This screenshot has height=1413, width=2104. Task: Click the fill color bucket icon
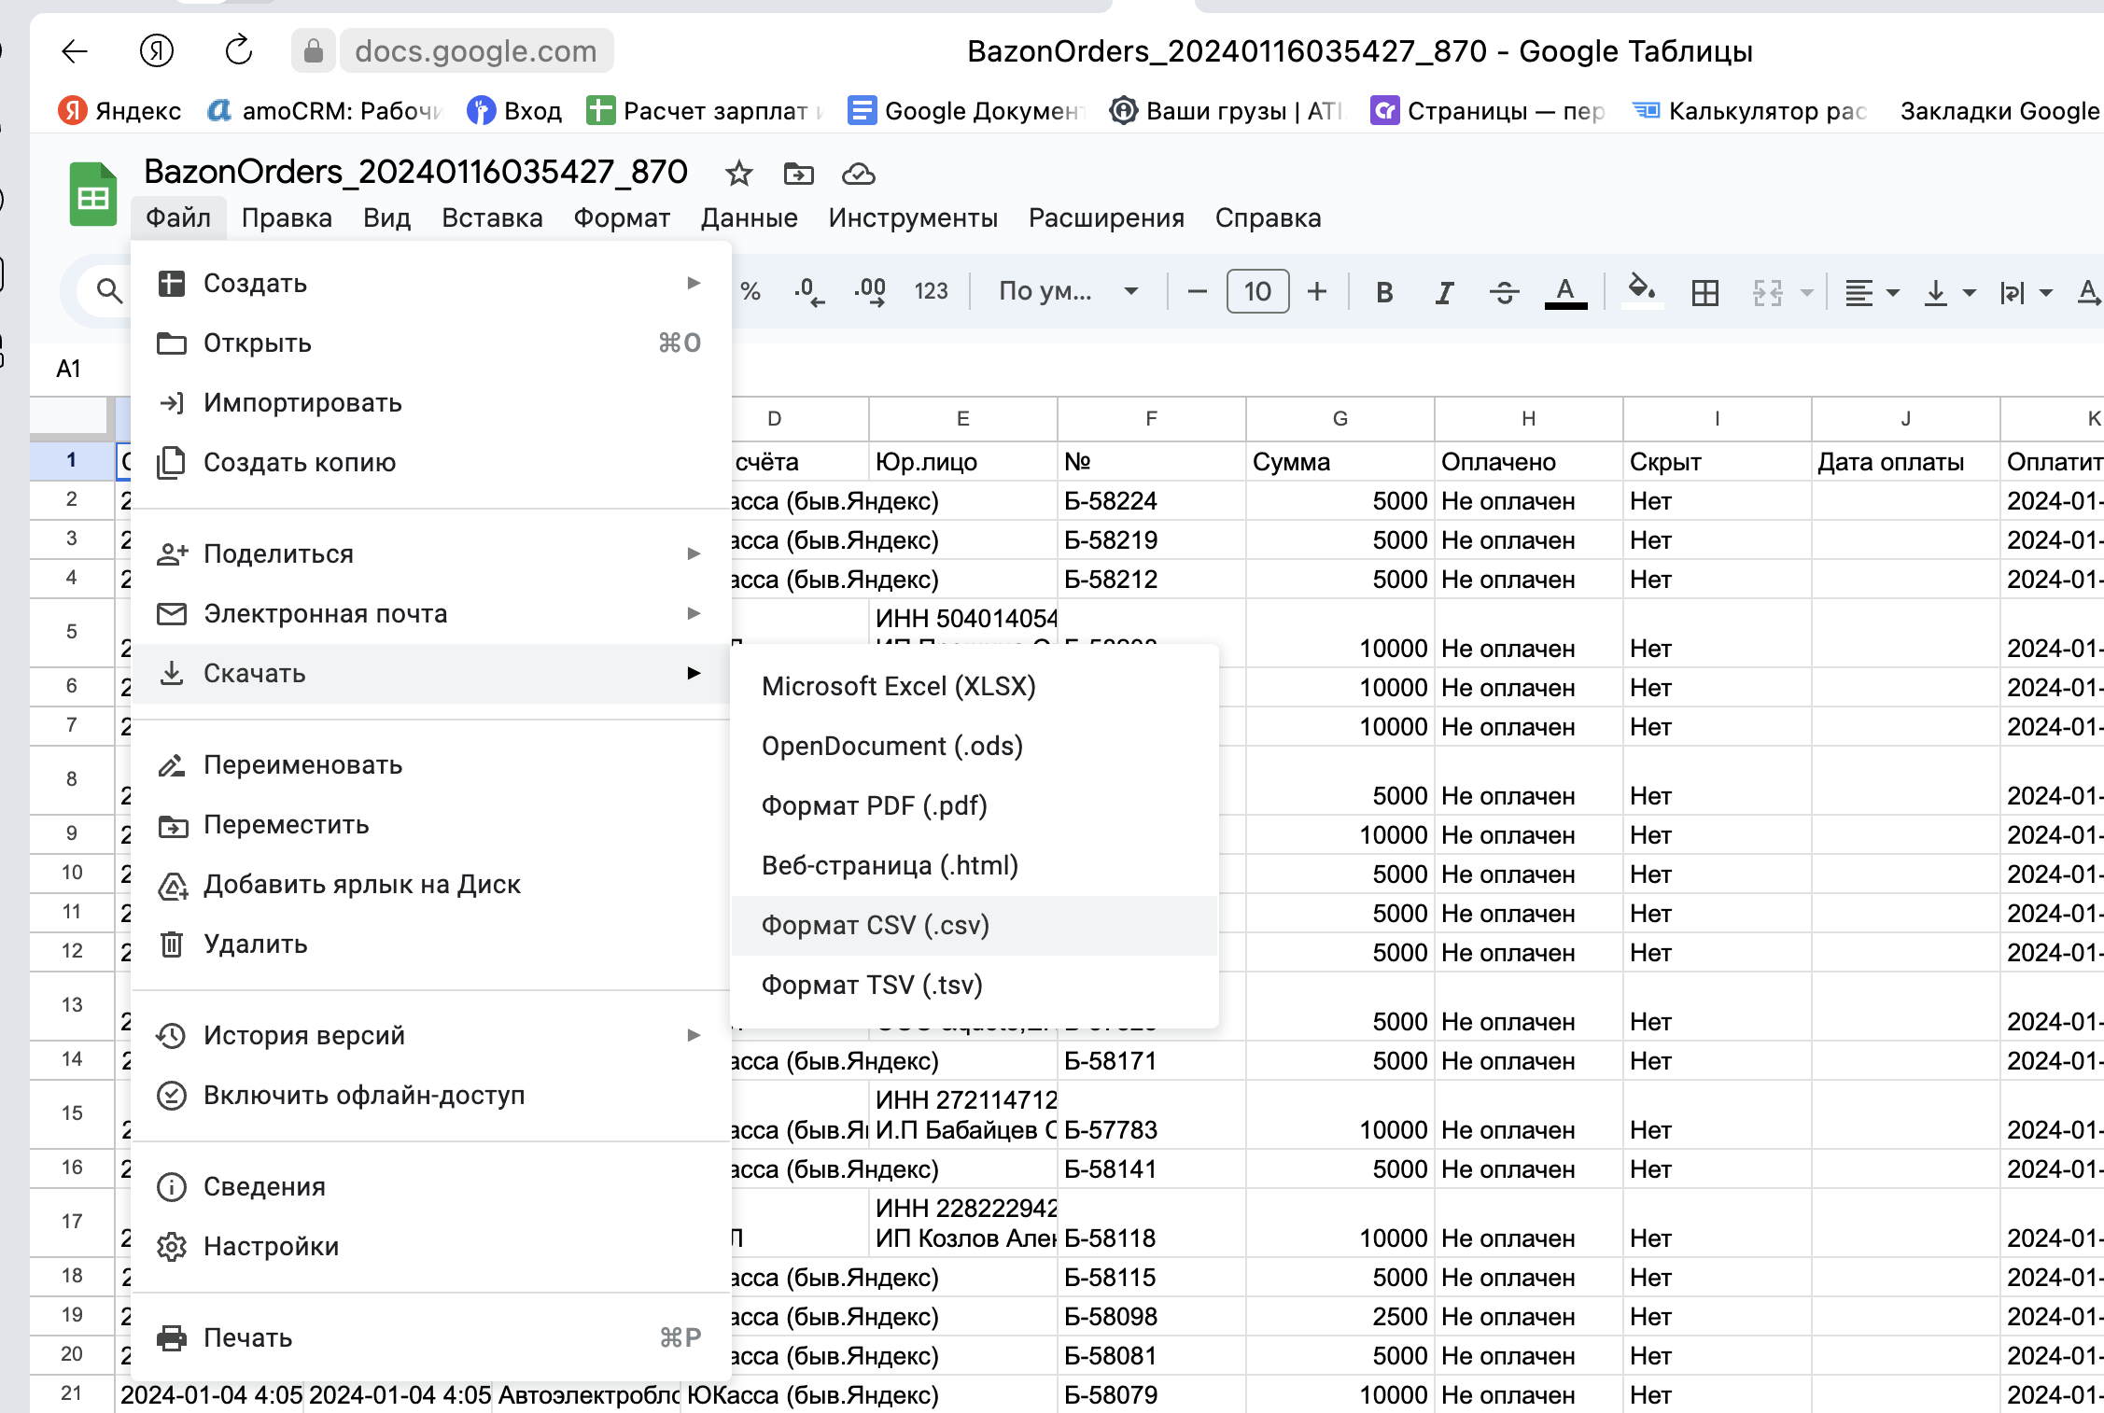1642,290
